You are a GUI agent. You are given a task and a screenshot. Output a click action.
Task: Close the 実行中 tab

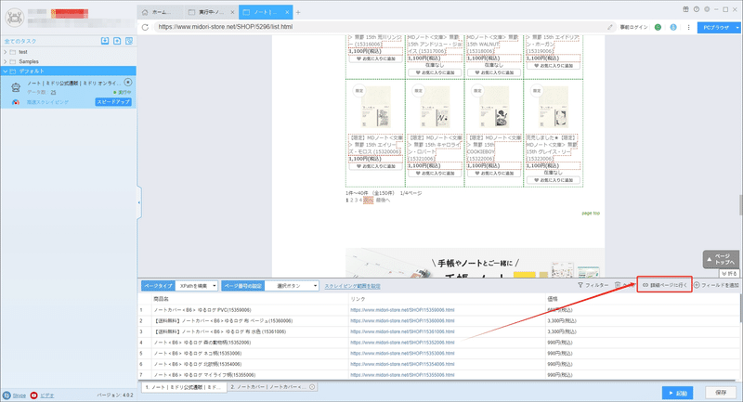pyautogui.click(x=232, y=12)
